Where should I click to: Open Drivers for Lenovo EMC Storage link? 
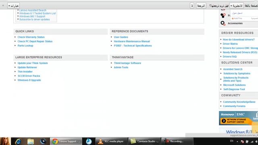point(240,48)
